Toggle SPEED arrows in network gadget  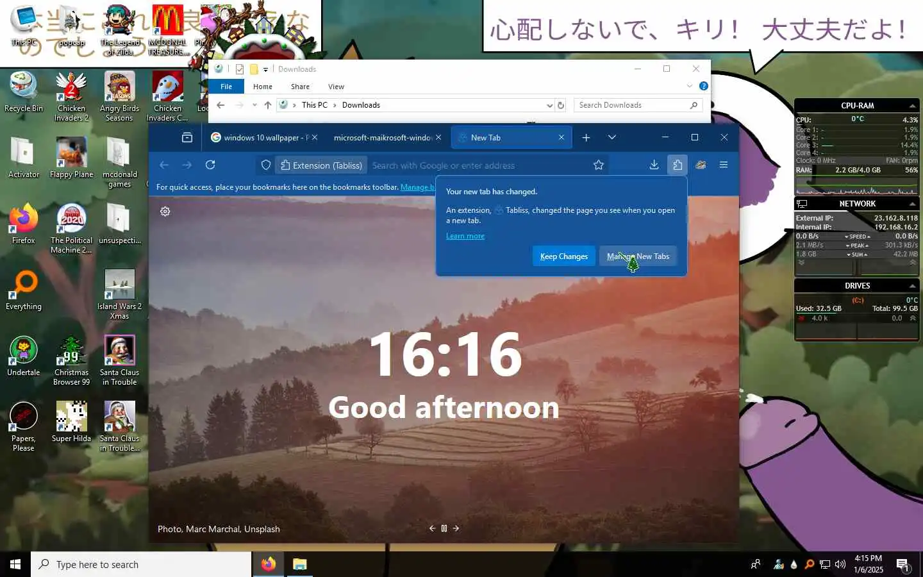(x=858, y=237)
